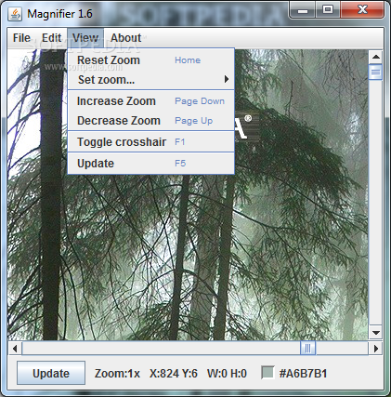Close the Magnifier 1.6 window

(x=362, y=9)
